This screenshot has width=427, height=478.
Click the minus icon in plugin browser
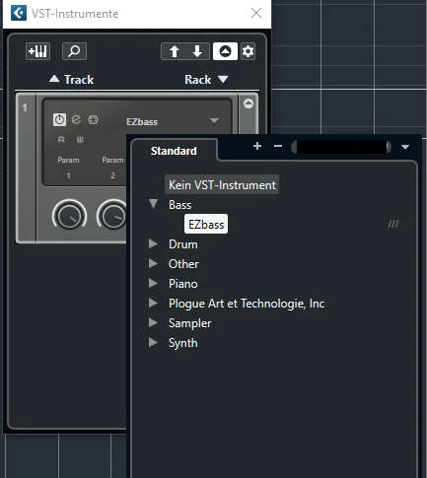[x=278, y=146]
